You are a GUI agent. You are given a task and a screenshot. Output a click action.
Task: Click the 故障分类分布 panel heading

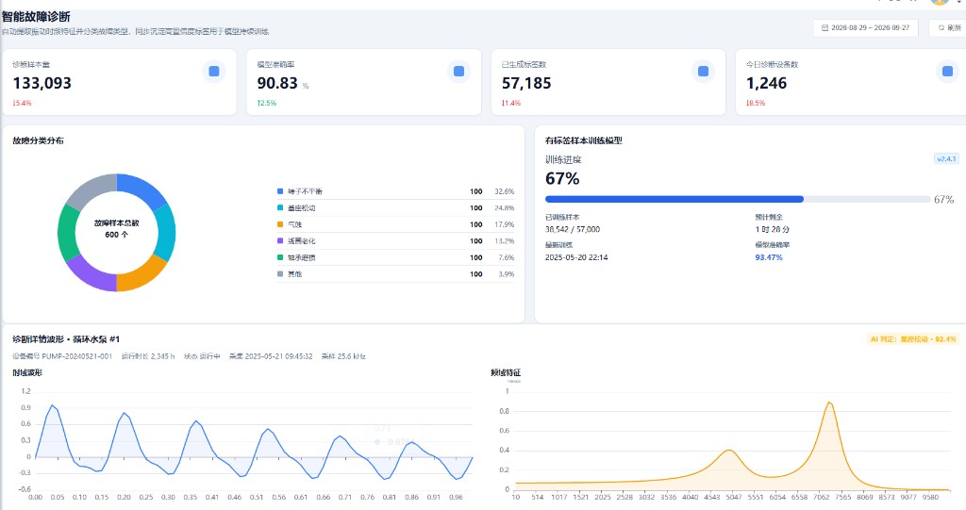(38, 140)
